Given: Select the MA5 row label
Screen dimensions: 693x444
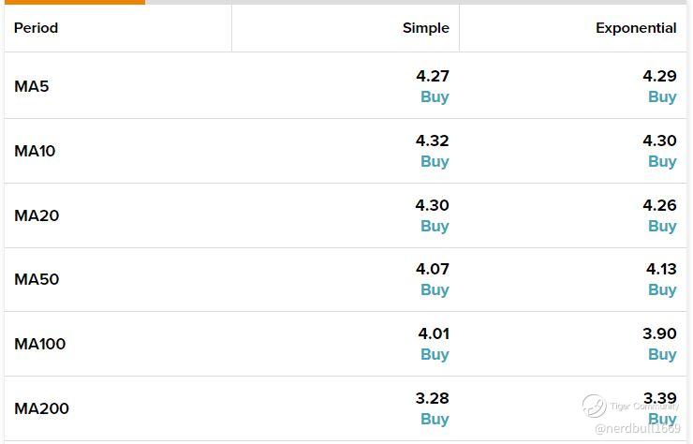Looking at the screenshot, I should (x=32, y=86).
